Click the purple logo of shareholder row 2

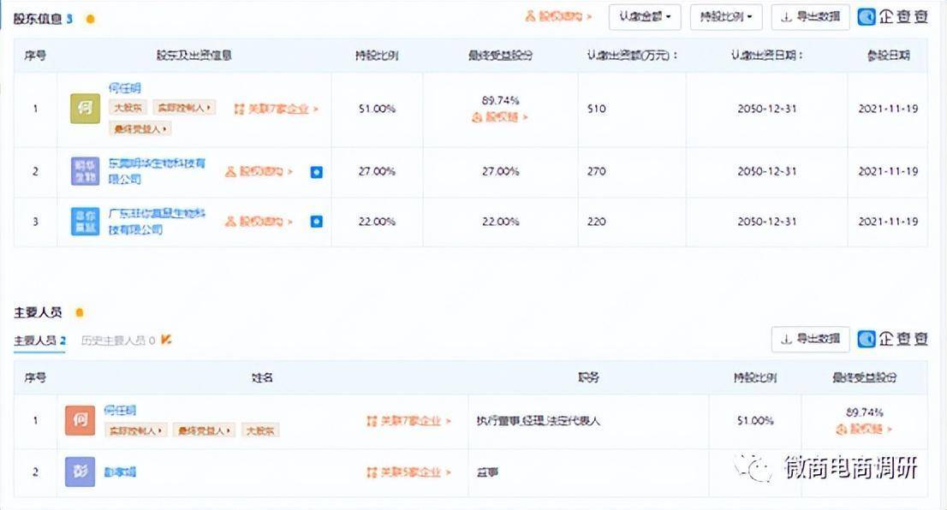coord(84,171)
